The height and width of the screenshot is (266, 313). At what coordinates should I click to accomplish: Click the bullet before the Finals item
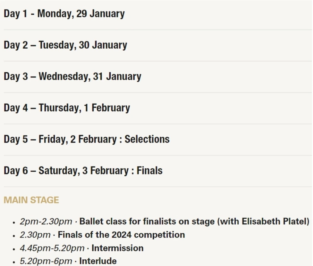coord(14,236)
